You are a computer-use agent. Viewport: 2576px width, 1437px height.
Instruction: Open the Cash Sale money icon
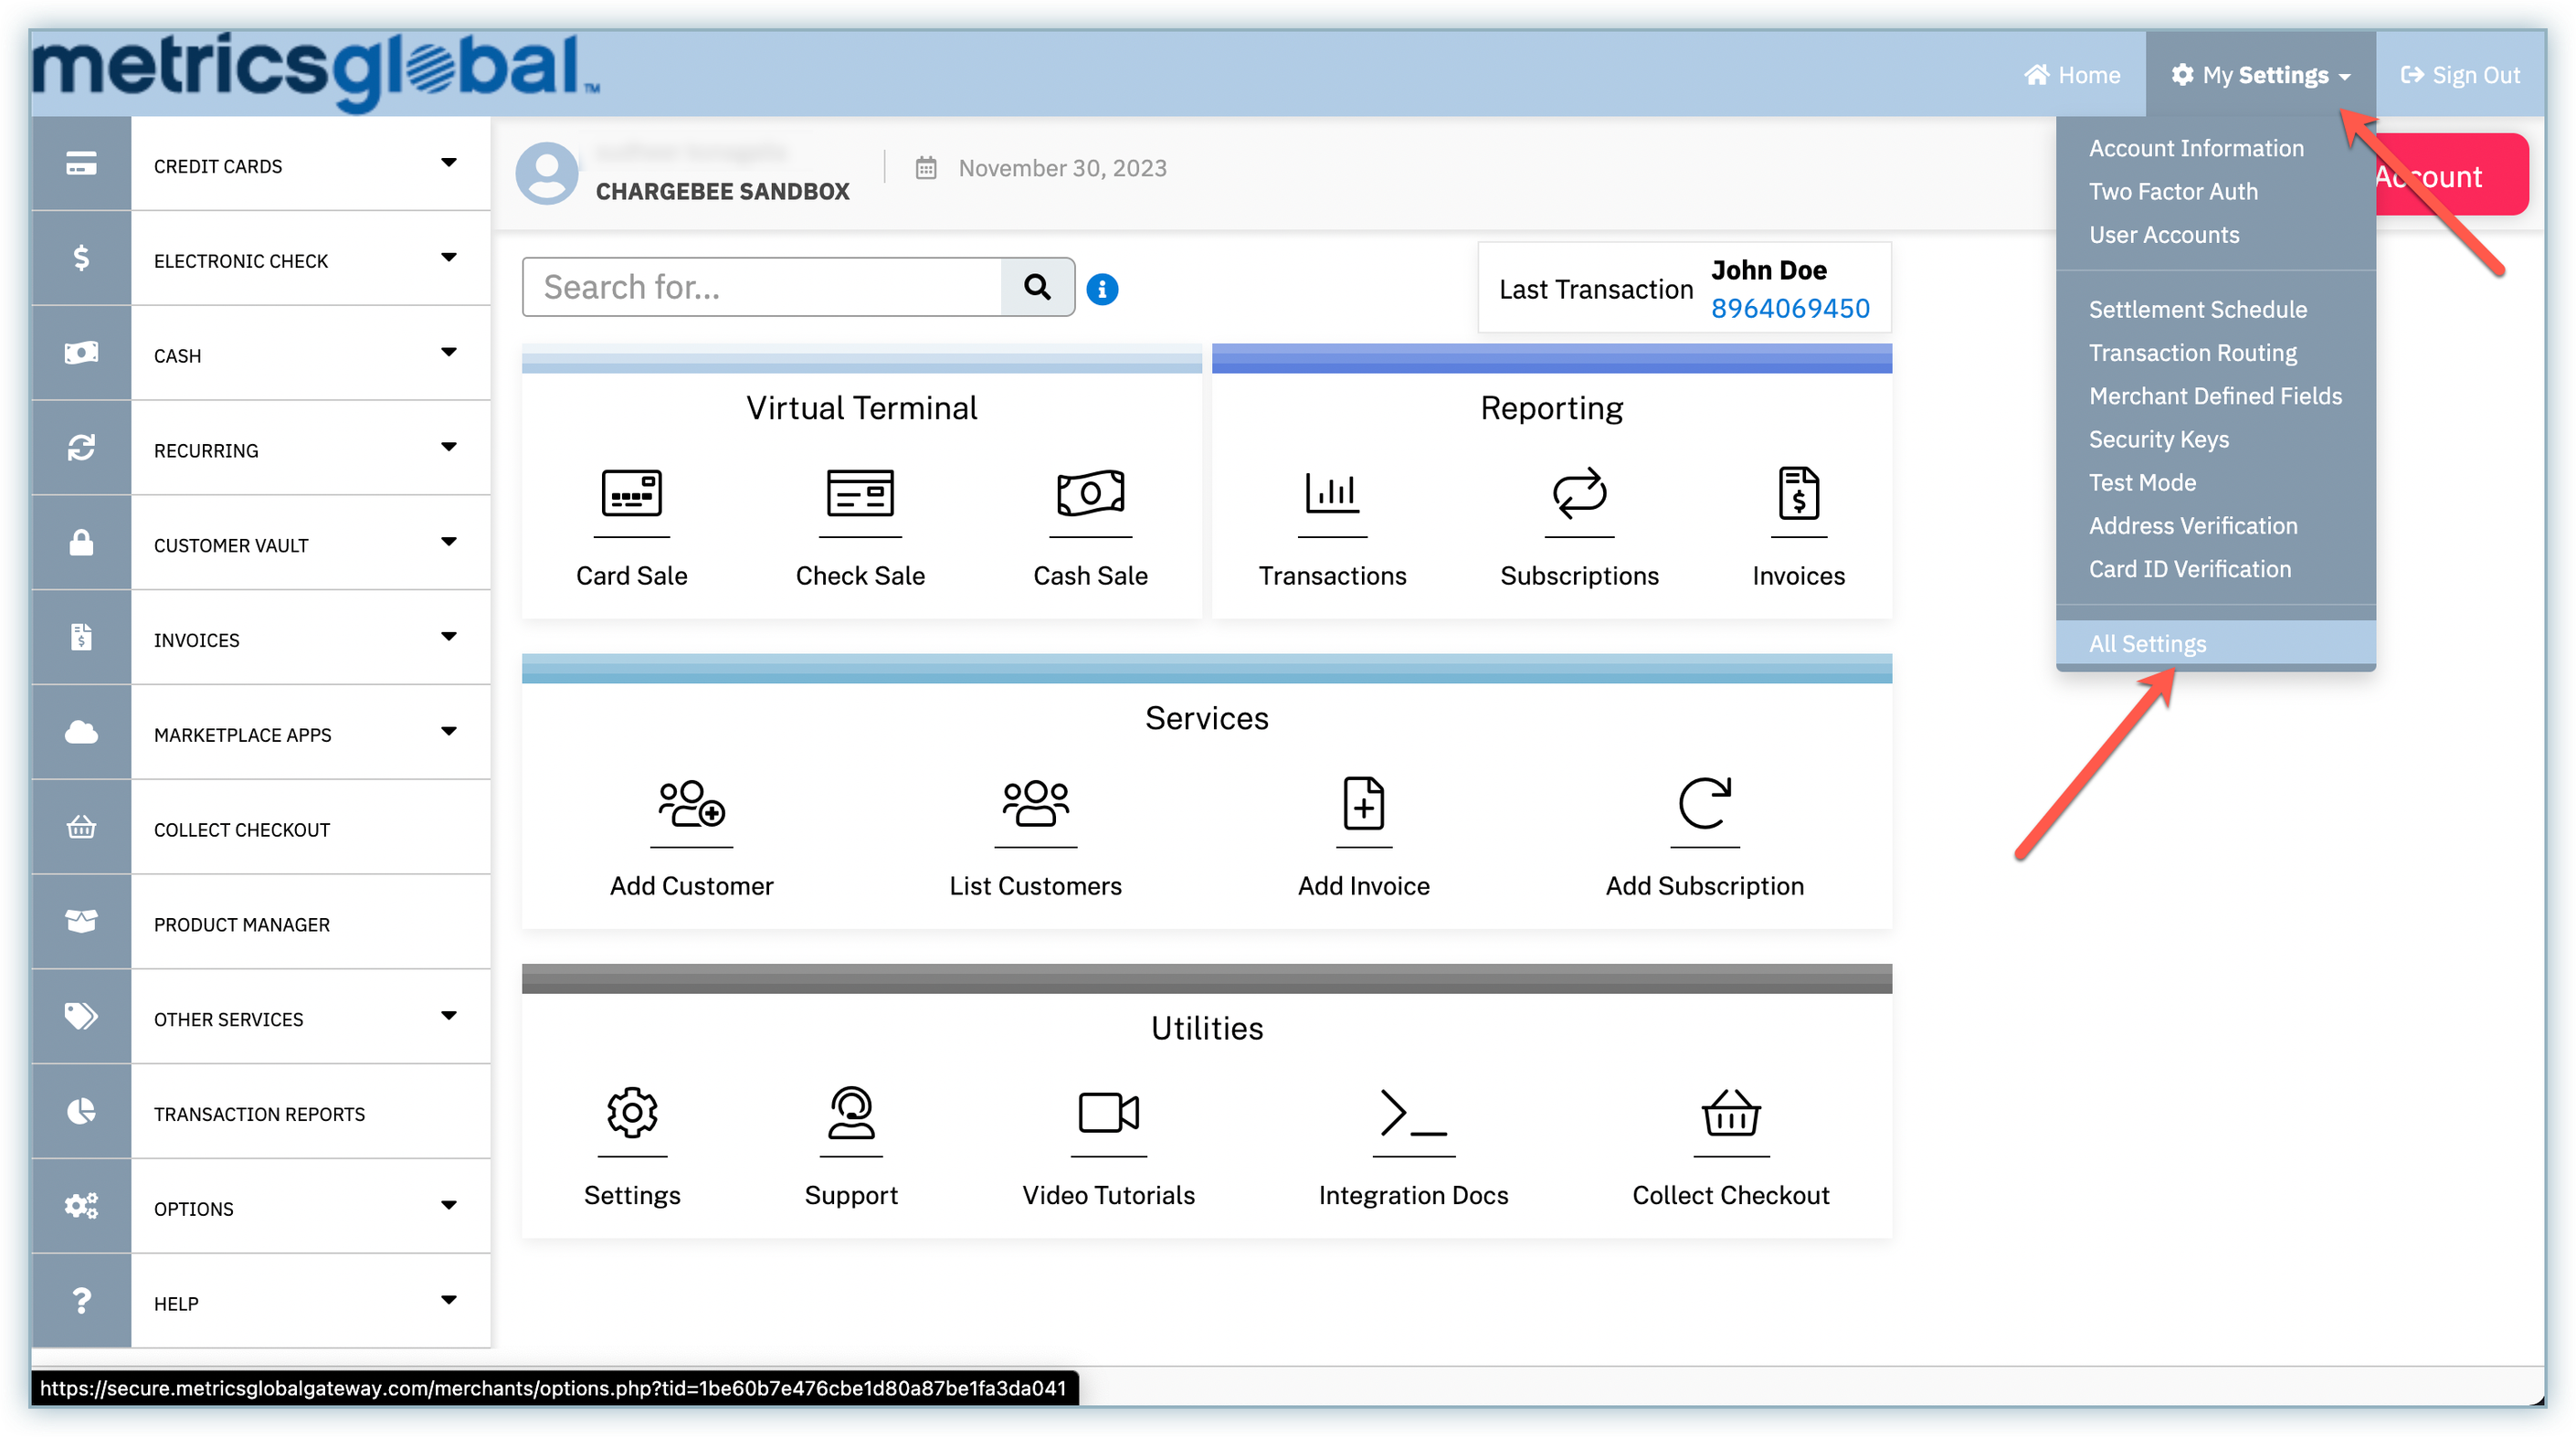pyautogui.click(x=1090, y=493)
